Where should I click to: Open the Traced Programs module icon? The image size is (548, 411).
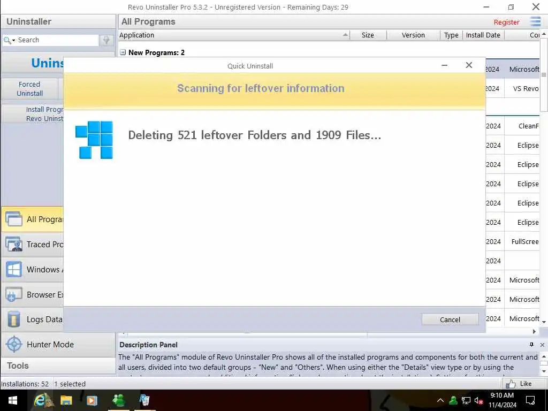[x=13, y=244]
